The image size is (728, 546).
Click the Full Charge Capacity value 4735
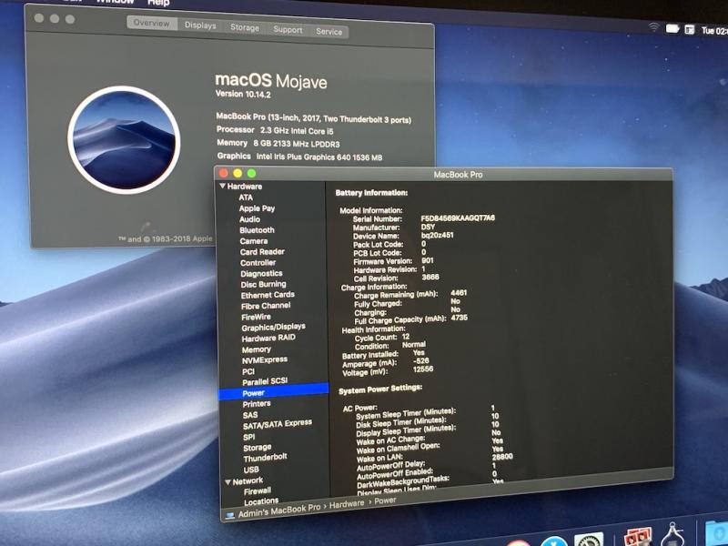[x=460, y=318]
